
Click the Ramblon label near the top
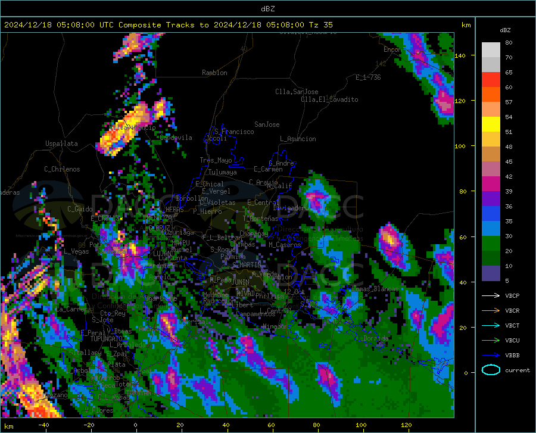pyautogui.click(x=214, y=73)
